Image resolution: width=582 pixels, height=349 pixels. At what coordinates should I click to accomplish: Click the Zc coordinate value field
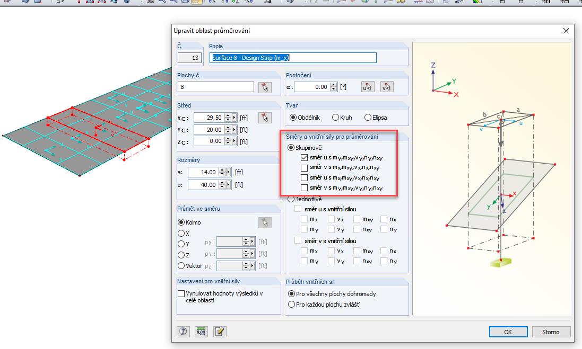[x=210, y=141]
